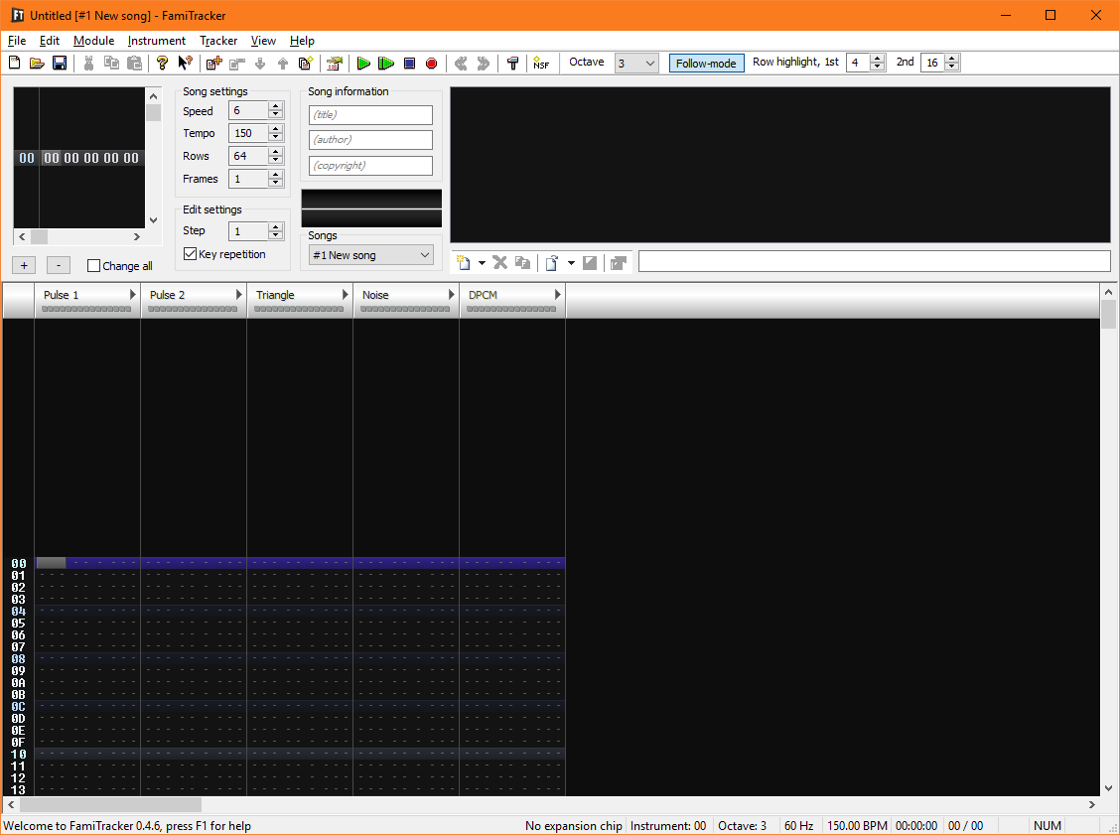Click the yellow question mark About icon

(162, 64)
